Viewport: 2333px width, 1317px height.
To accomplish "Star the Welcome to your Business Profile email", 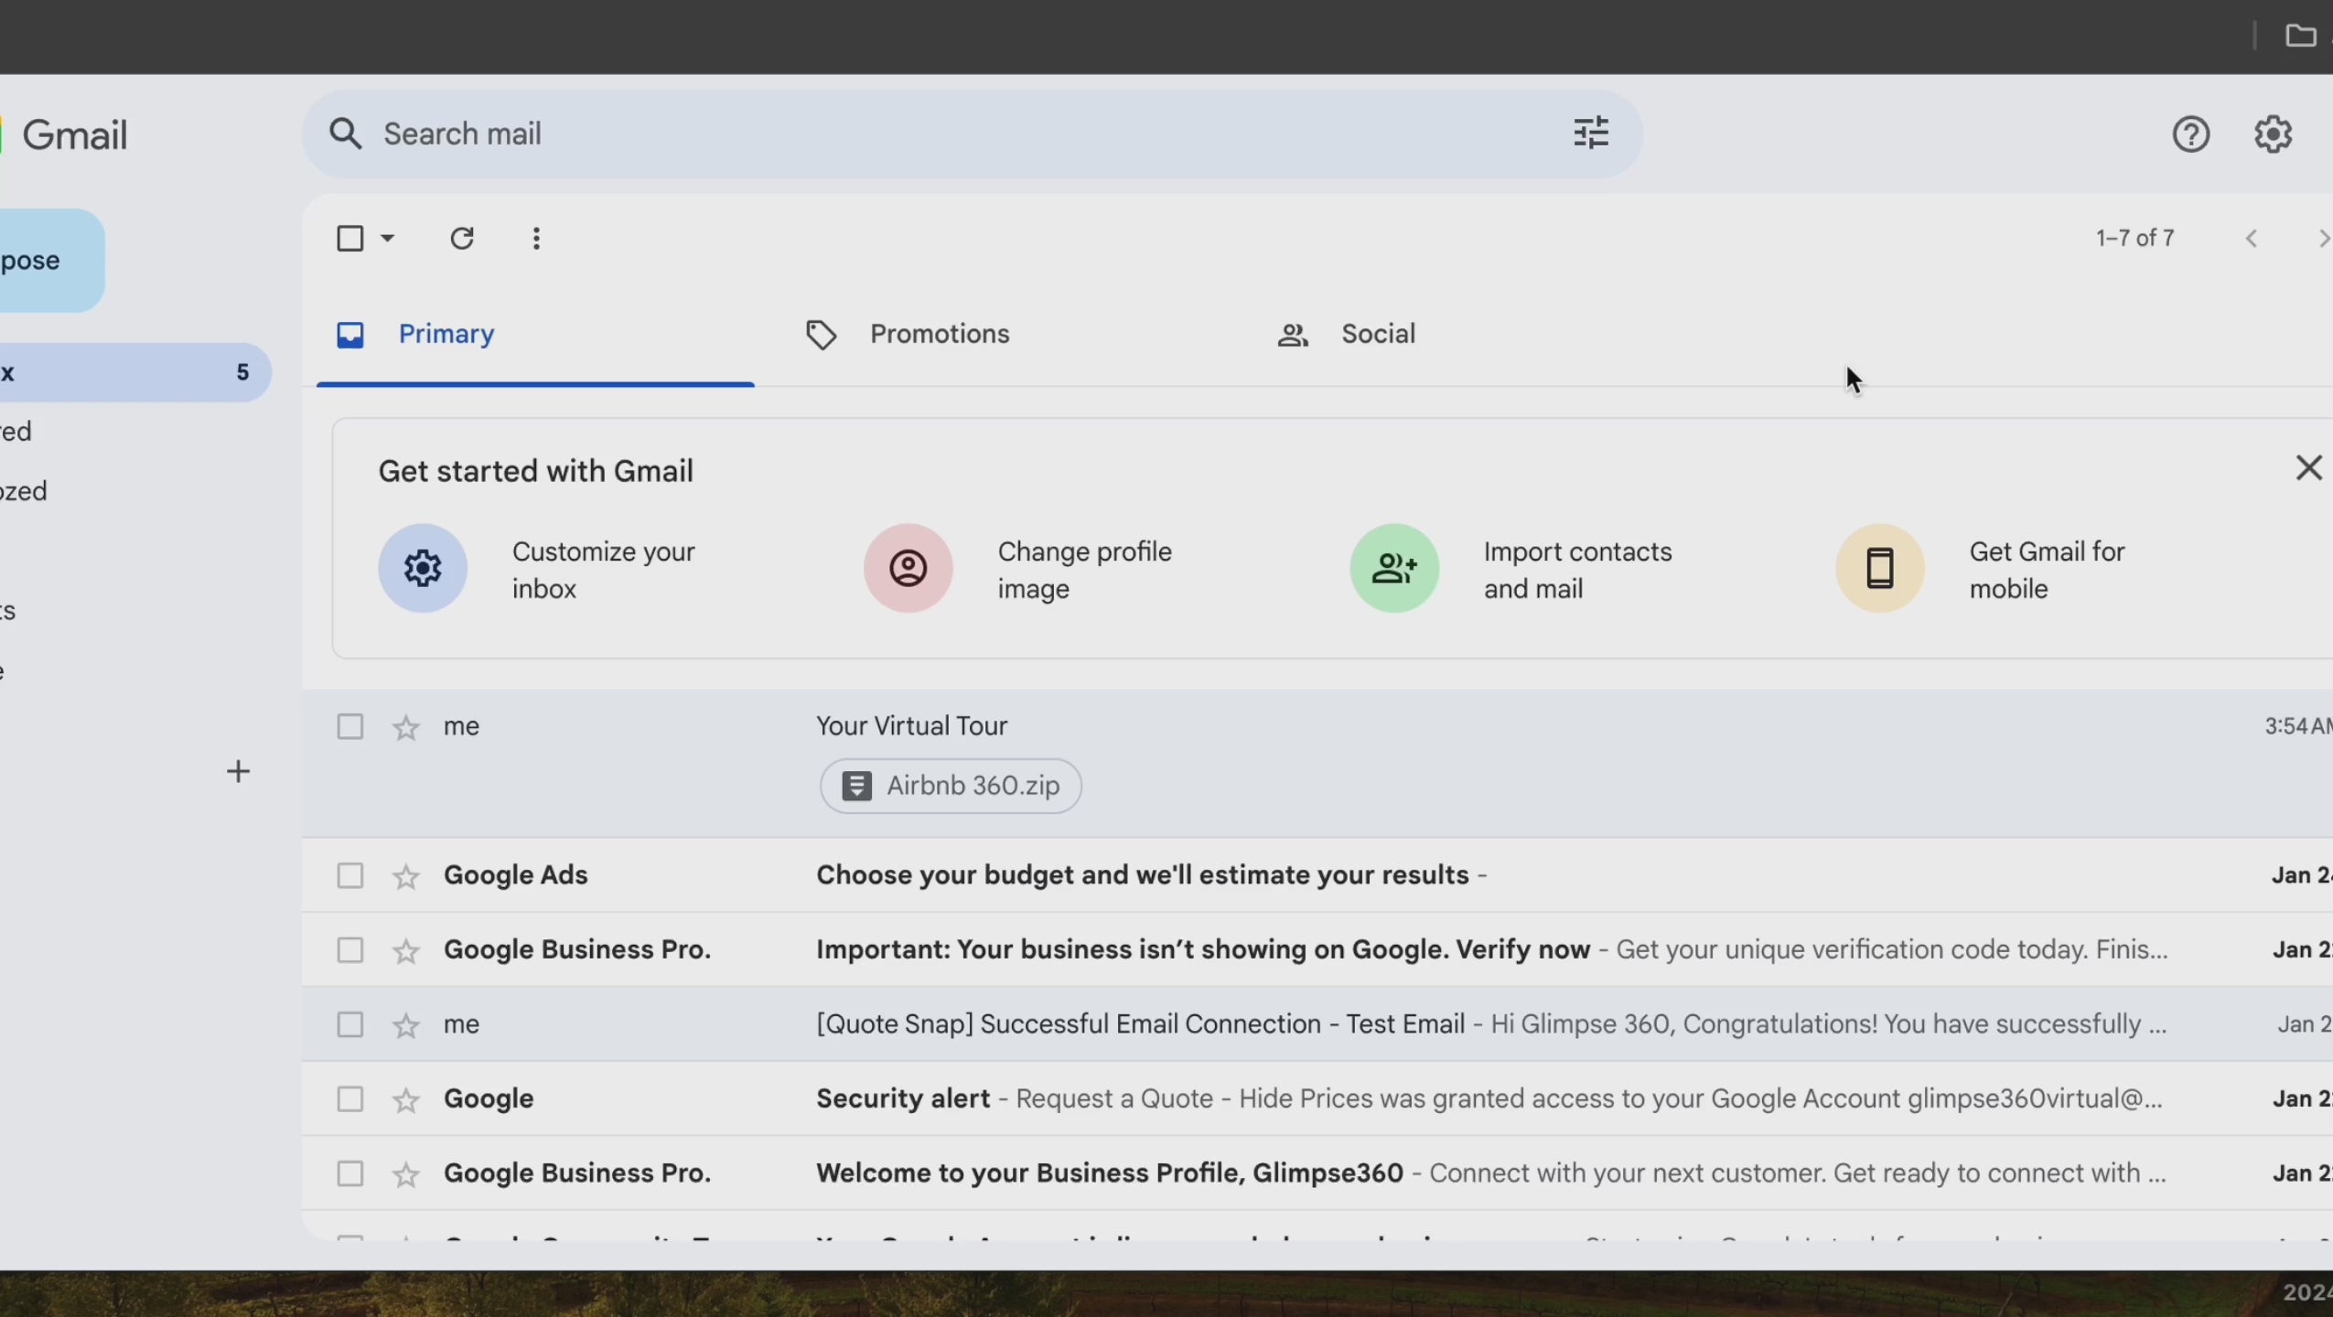I will click(405, 1175).
